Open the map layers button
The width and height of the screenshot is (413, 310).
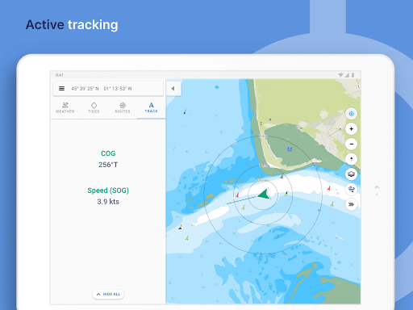[351, 174]
